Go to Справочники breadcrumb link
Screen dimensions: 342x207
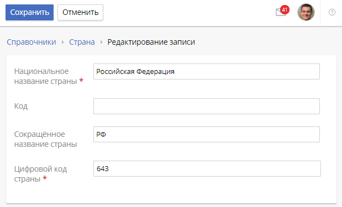click(31, 42)
